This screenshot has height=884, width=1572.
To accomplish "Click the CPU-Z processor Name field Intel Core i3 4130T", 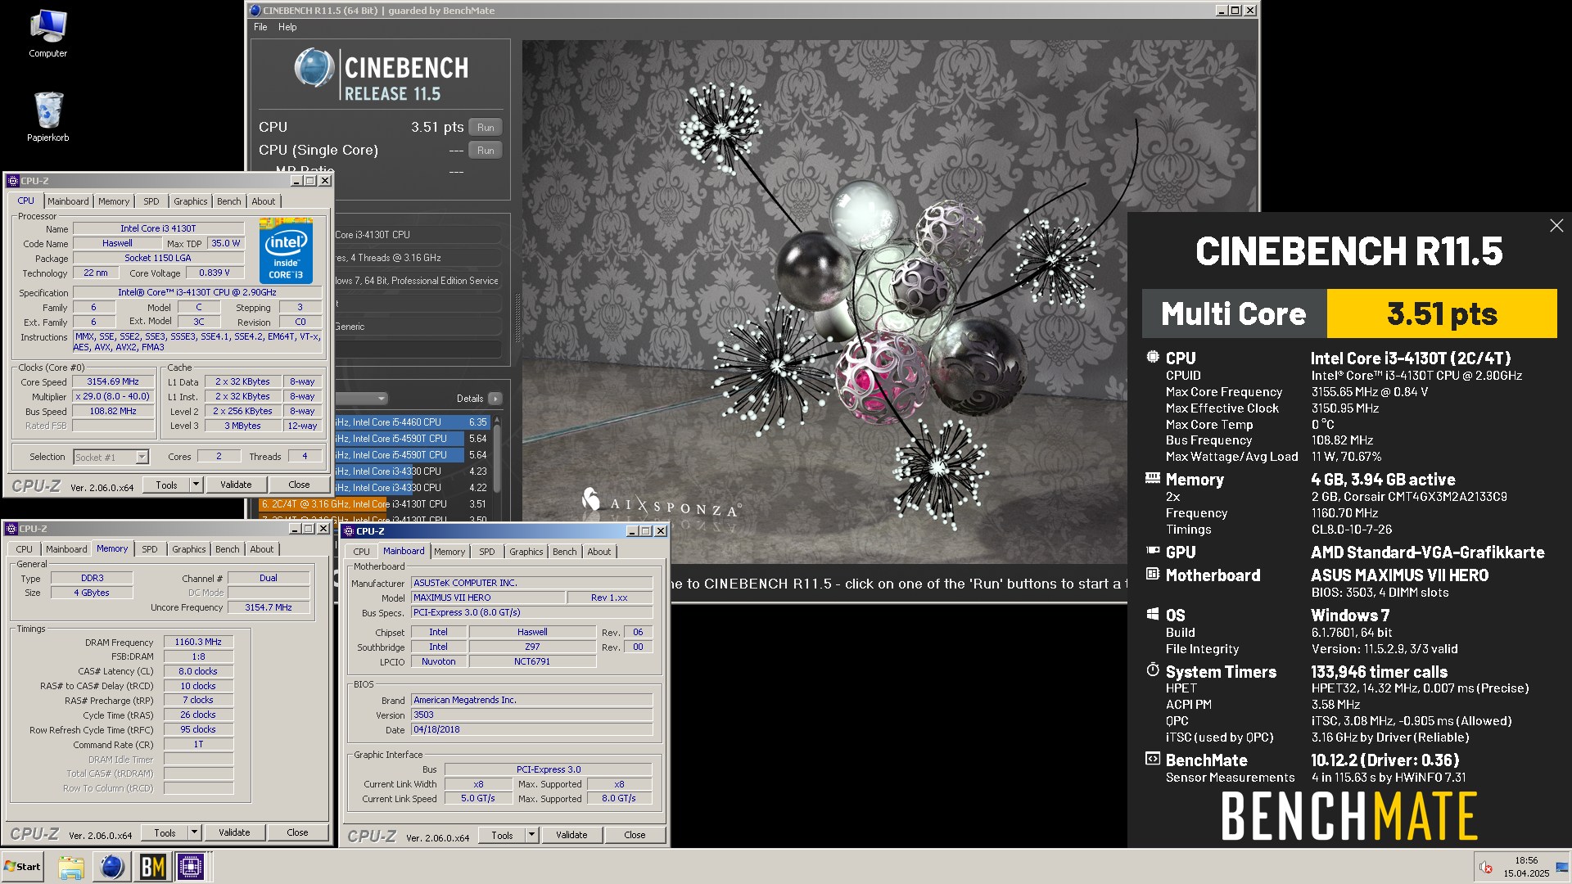I will click(x=158, y=228).
